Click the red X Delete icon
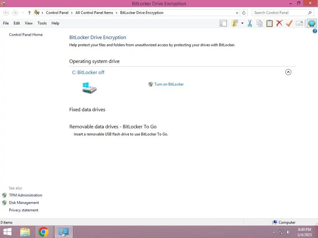Image resolution: width=318 pixels, height=238 pixels. point(279,23)
